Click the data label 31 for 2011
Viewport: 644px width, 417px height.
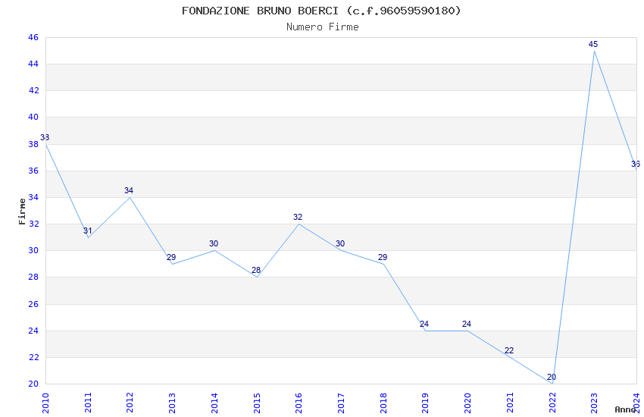point(87,231)
